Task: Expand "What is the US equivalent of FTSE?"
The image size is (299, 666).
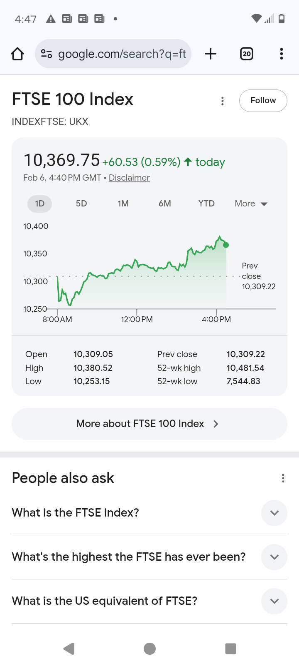Action: (x=274, y=601)
